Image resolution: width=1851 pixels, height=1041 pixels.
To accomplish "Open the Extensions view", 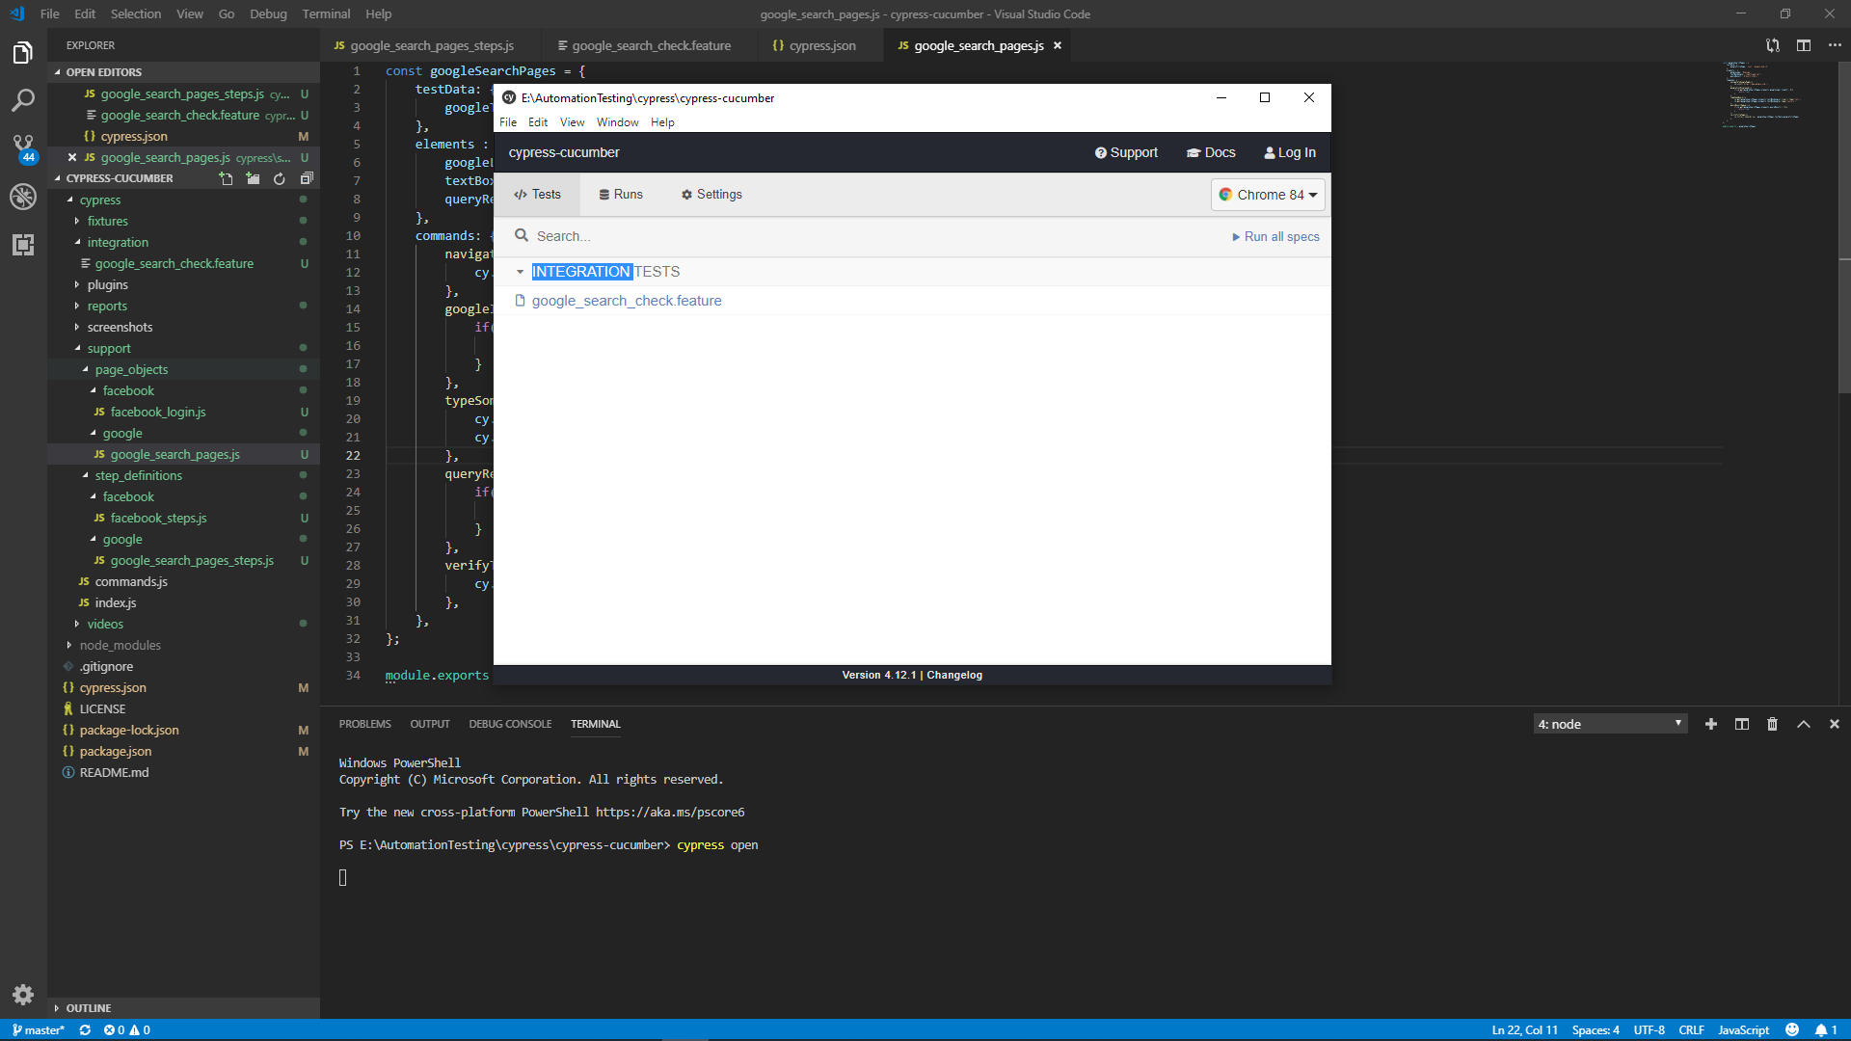I will [x=23, y=245].
